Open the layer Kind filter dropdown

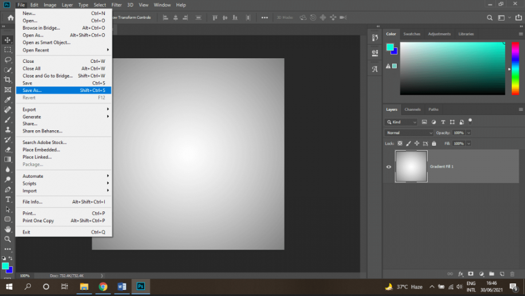tap(401, 122)
